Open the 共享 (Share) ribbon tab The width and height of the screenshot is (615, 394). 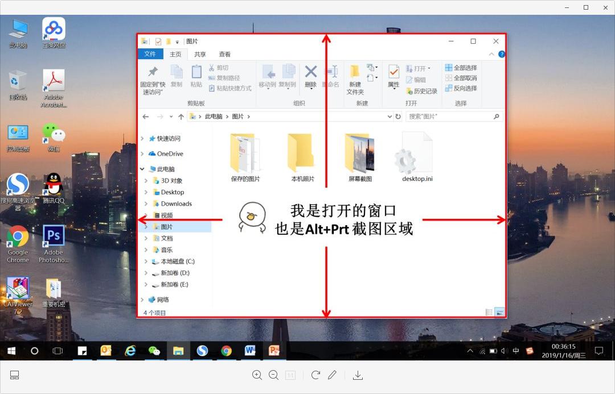click(200, 54)
